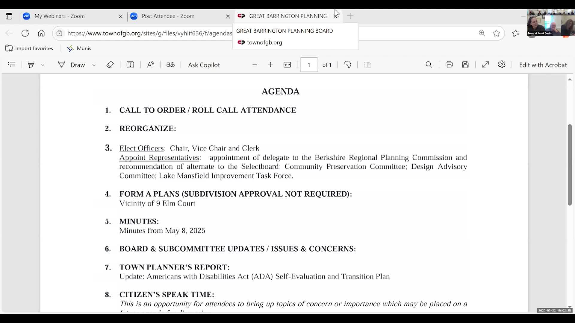Open the tab actions menu icon
This screenshot has width=575, height=323.
(x=9, y=16)
